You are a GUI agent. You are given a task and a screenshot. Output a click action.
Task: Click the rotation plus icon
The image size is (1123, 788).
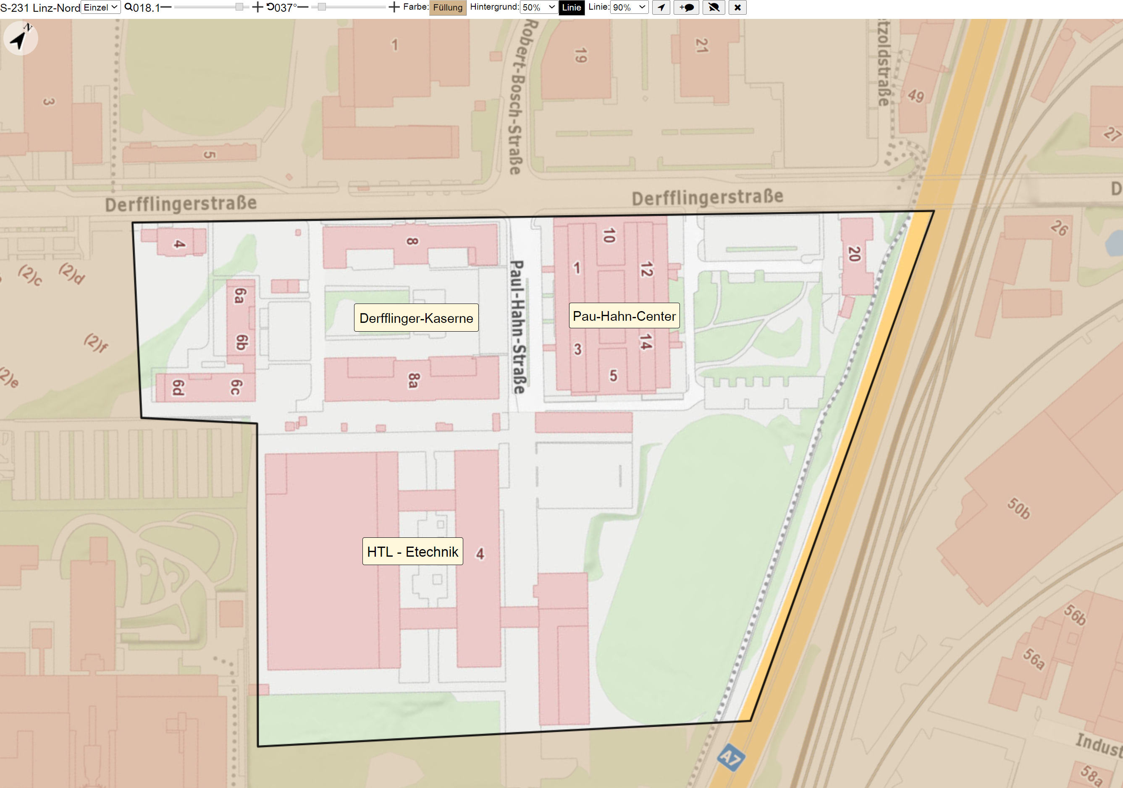tap(394, 7)
